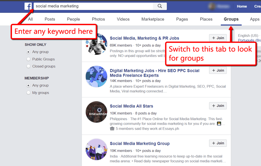The height and width of the screenshot is (166, 261).
Task: Join Social Media, Marketing & PR Jobs group
Action: [x=218, y=38]
